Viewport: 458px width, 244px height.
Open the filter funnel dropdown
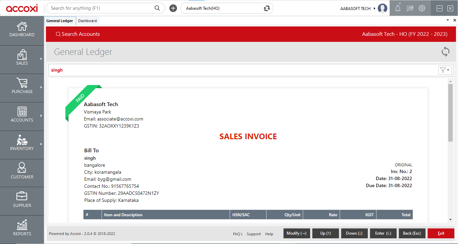[x=445, y=70]
